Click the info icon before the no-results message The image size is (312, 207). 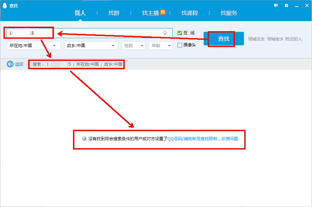84,138
